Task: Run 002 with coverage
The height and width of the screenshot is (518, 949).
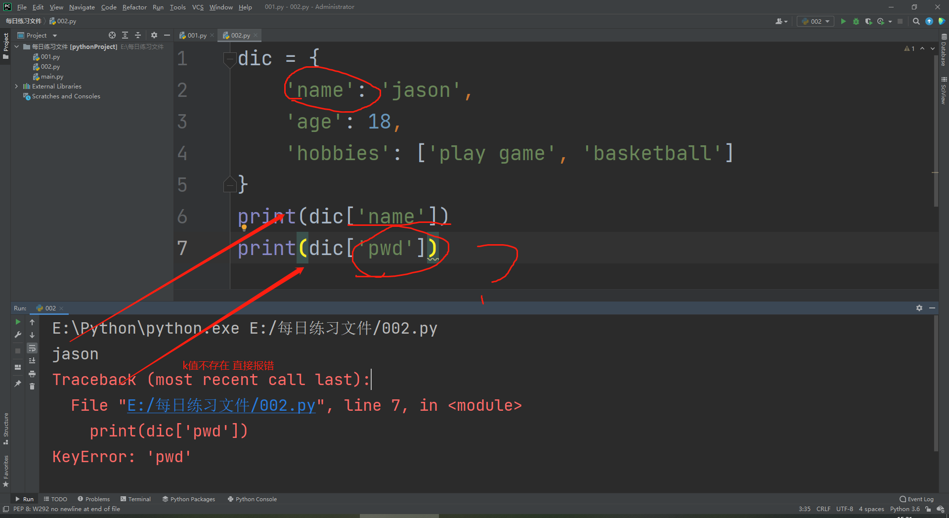Action: [868, 21]
